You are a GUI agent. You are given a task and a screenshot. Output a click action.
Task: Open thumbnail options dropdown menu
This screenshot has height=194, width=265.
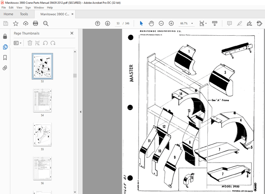point(18,43)
